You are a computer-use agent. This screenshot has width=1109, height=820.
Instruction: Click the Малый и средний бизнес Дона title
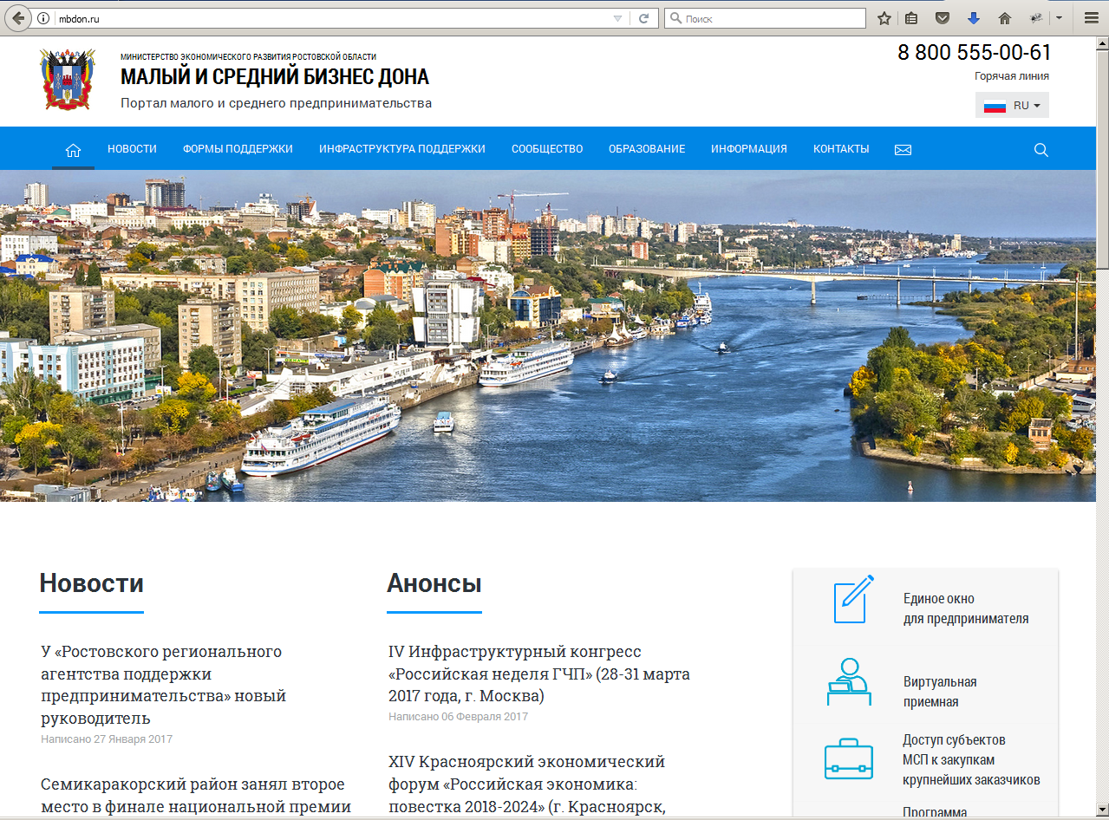[x=275, y=77]
